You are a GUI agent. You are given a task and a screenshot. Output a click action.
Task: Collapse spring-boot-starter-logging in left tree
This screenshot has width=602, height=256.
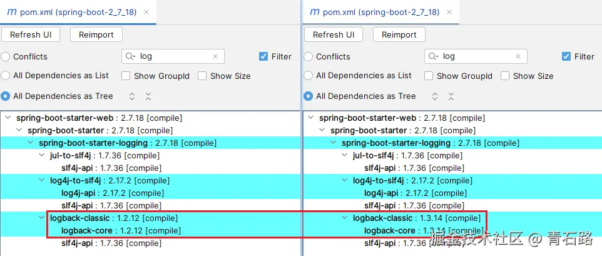[30, 143]
